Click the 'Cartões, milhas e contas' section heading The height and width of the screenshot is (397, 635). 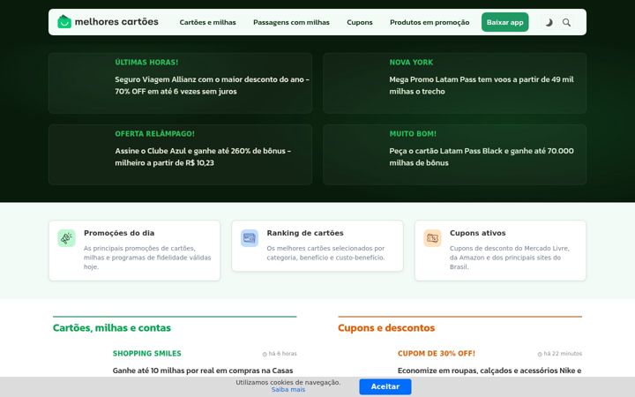[x=112, y=327]
